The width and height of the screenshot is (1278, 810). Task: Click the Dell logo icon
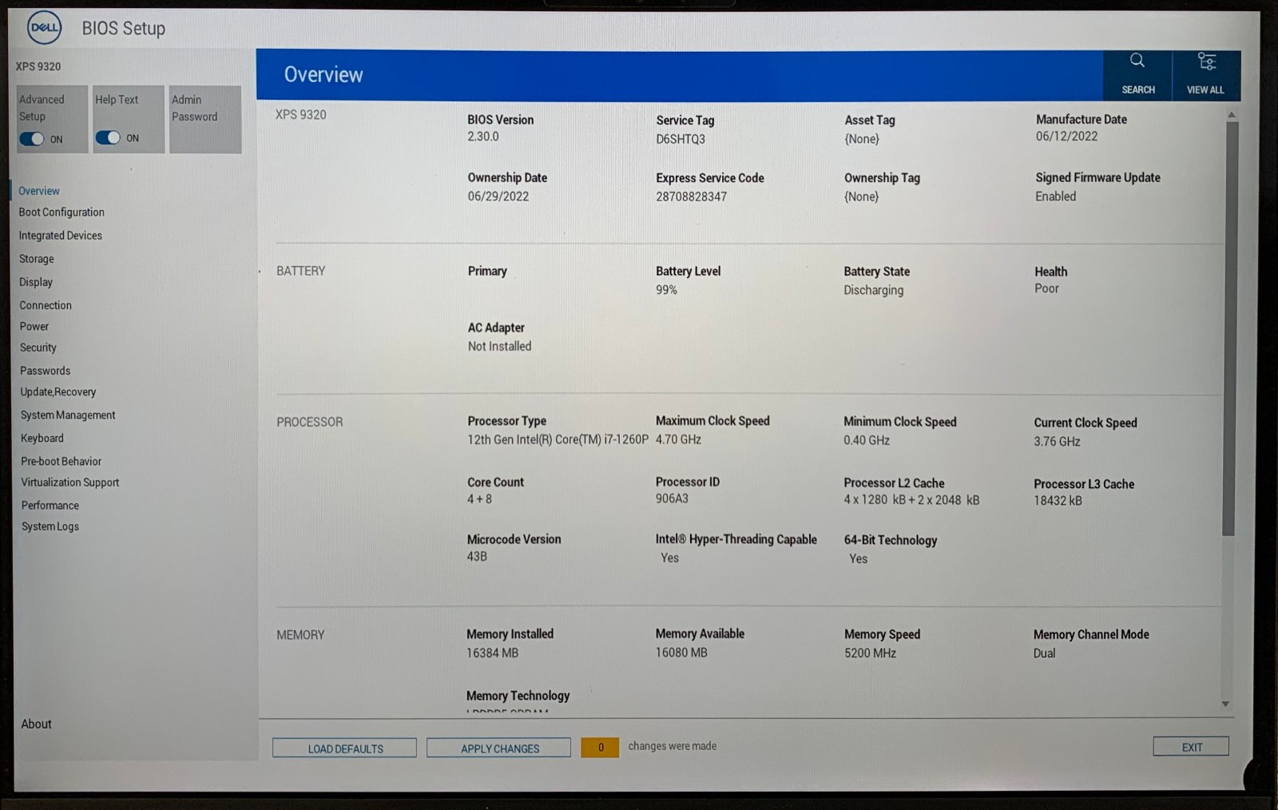pyautogui.click(x=44, y=28)
